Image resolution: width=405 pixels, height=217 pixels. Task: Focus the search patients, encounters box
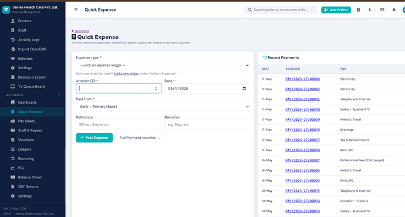click(281, 10)
